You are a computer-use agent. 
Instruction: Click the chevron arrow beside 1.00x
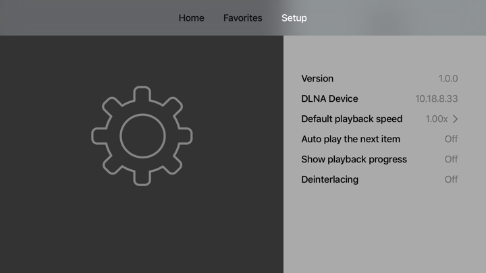coord(455,119)
